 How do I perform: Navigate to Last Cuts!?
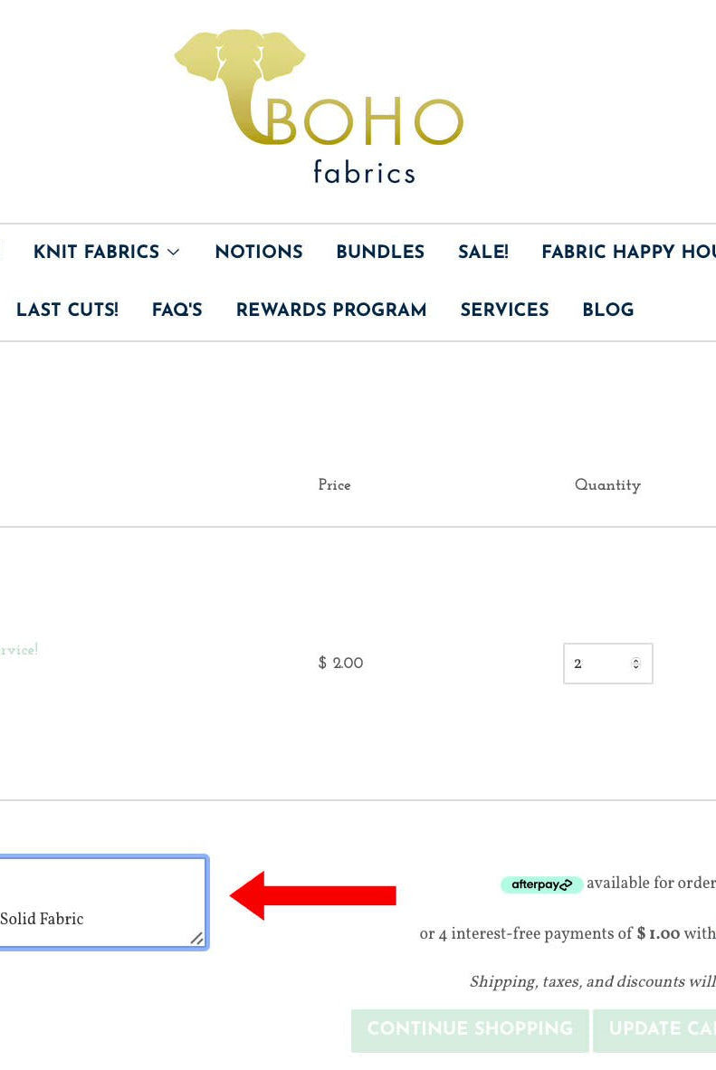pos(67,310)
